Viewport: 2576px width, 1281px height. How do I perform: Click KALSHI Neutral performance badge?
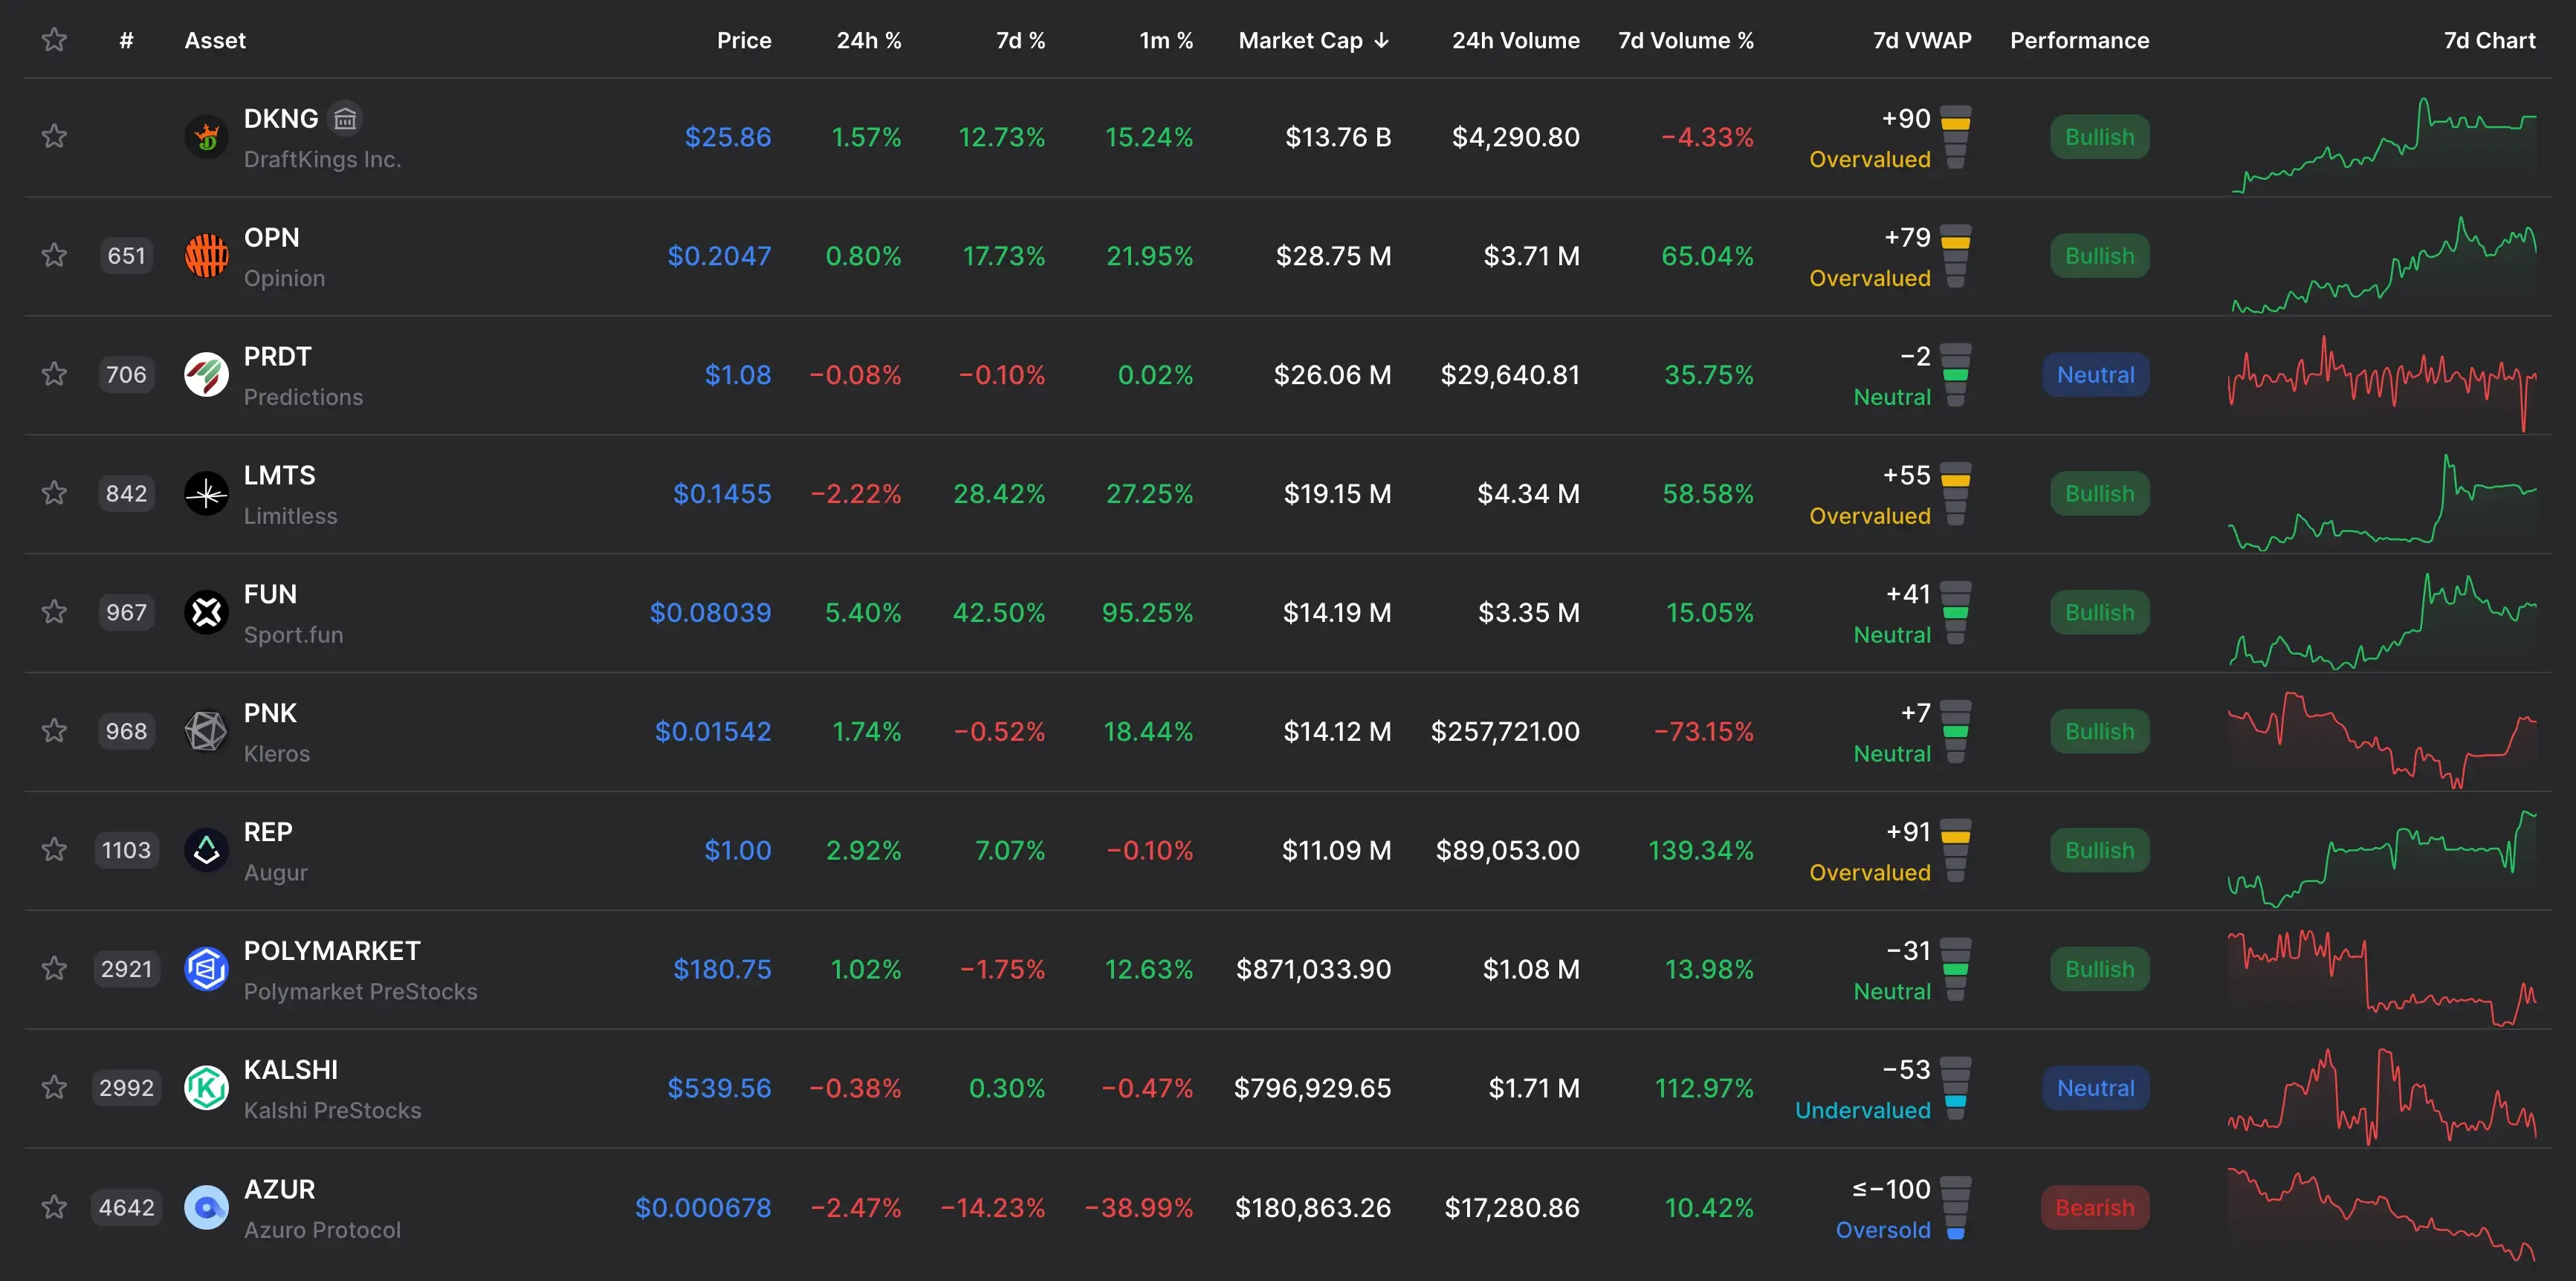(2095, 1088)
